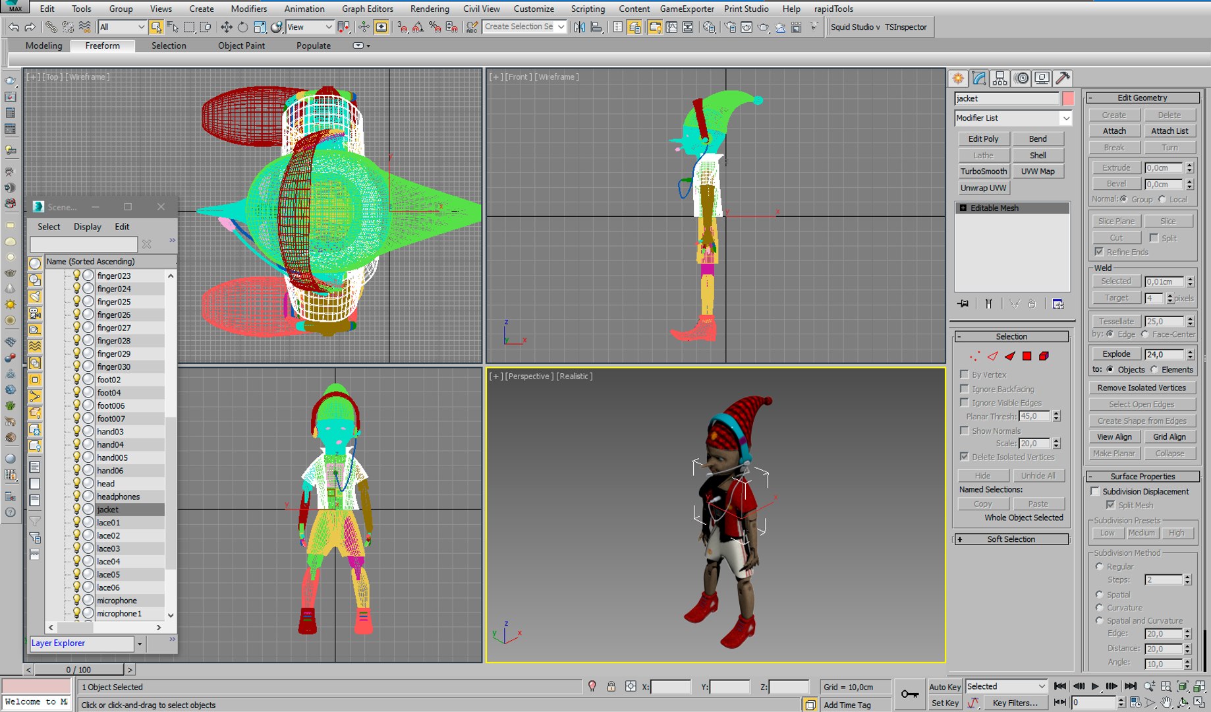1211x712 pixels.
Task: Click the Select by Name toolbar icon
Action: click(173, 27)
